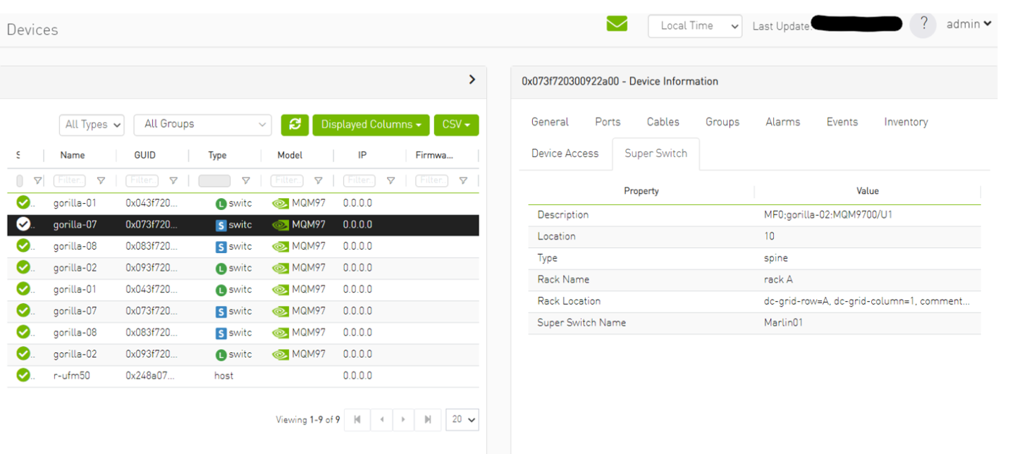Viewport: 1015px width, 454px height.
Task: Click the next page arrow
Action: pos(403,419)
